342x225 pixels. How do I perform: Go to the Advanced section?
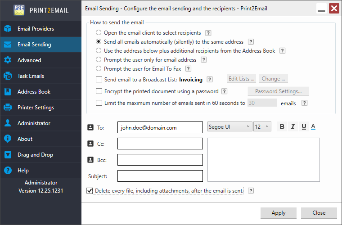tap(40, 60)
